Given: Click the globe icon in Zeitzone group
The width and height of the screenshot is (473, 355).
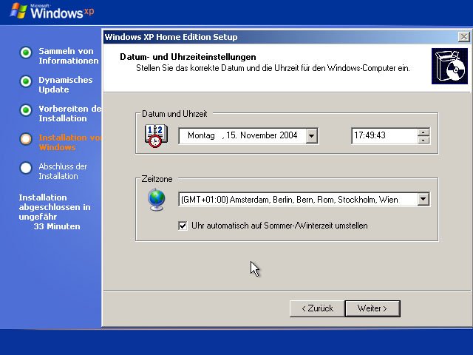Looking at the screenshot, I should (157, 199).
